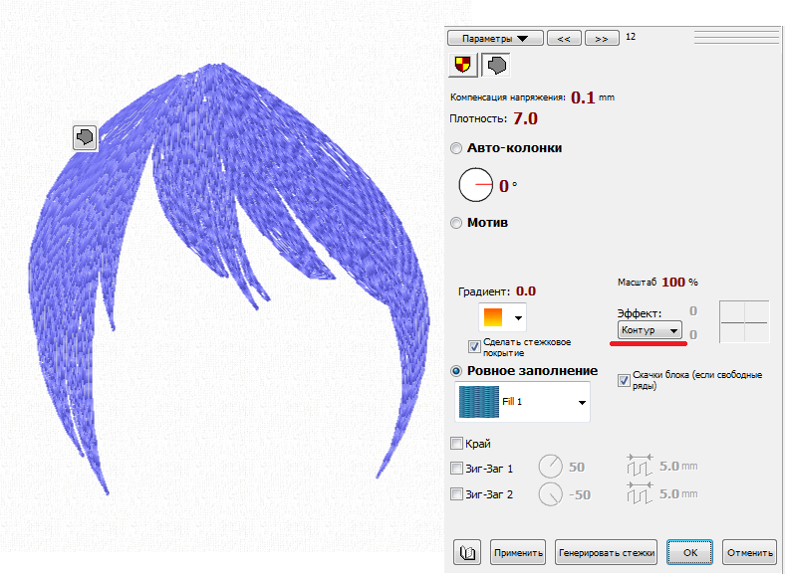This screenshot has width=785, height=576.
Task: Click the Зиг-Заг 2 width 5.0 value
Action: 669,494
